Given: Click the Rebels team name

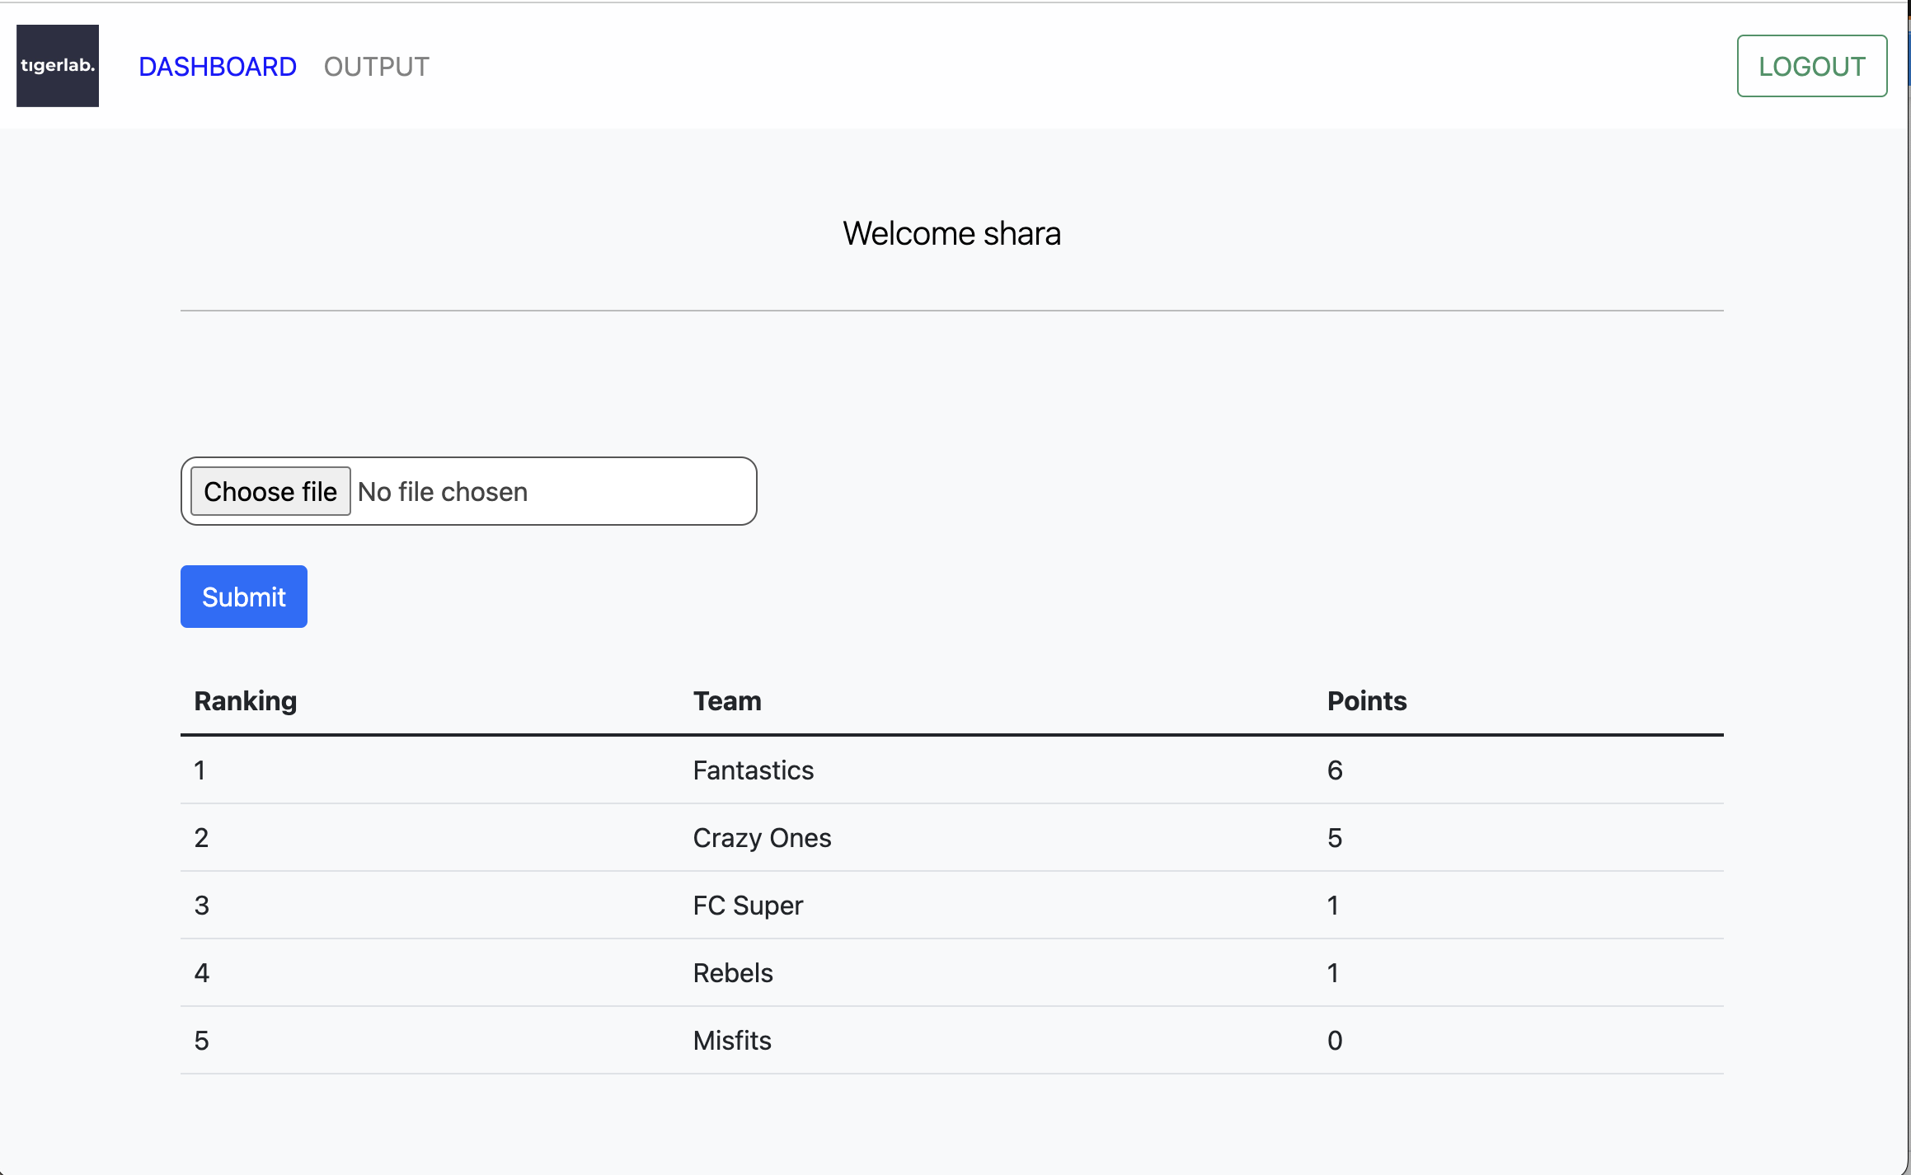Looking at the screenshot, I should [732, 973].
